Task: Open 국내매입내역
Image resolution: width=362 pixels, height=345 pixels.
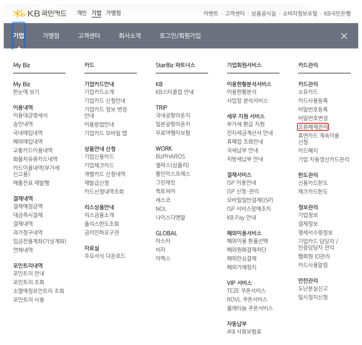Action: coord(28,133)
